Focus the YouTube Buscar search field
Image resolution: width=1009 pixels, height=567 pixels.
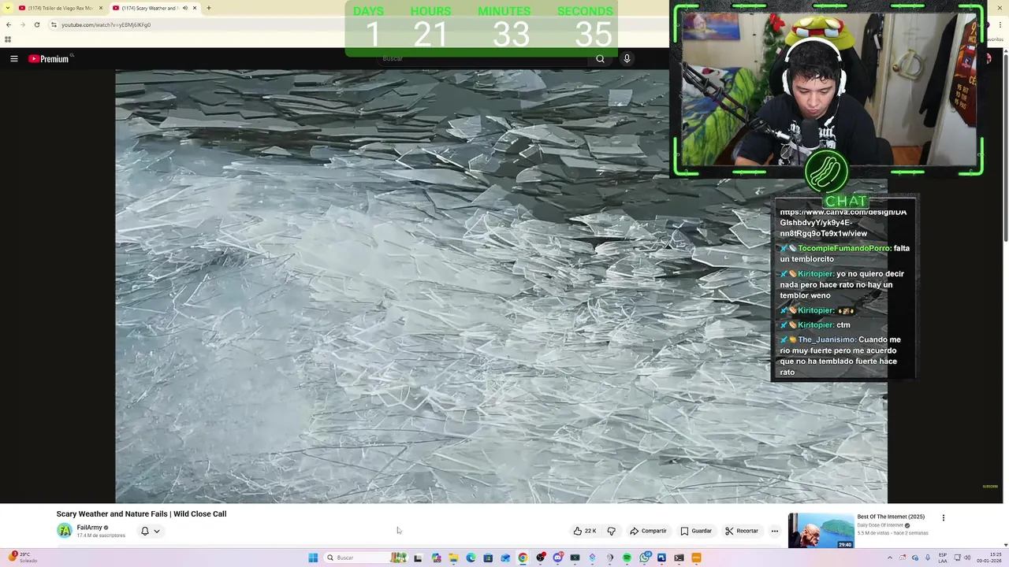click(481, 58)
